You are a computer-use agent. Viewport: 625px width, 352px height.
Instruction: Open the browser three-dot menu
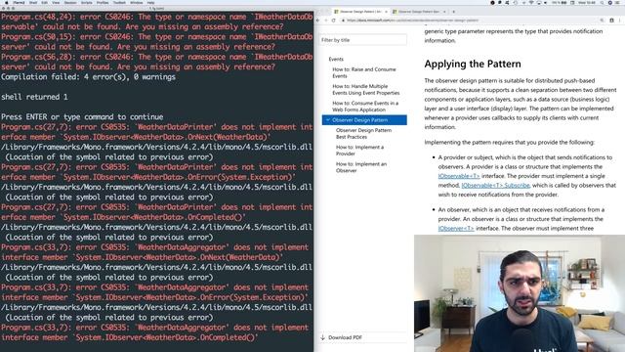[x=620, y=21]
